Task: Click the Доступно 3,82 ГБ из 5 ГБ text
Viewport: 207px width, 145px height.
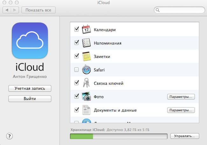Action: pyautogui.click(x=128, y=130)
